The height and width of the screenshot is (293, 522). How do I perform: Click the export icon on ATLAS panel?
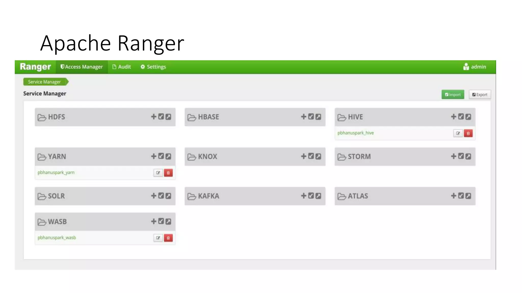pyautogui.click(x=468, y=196)
